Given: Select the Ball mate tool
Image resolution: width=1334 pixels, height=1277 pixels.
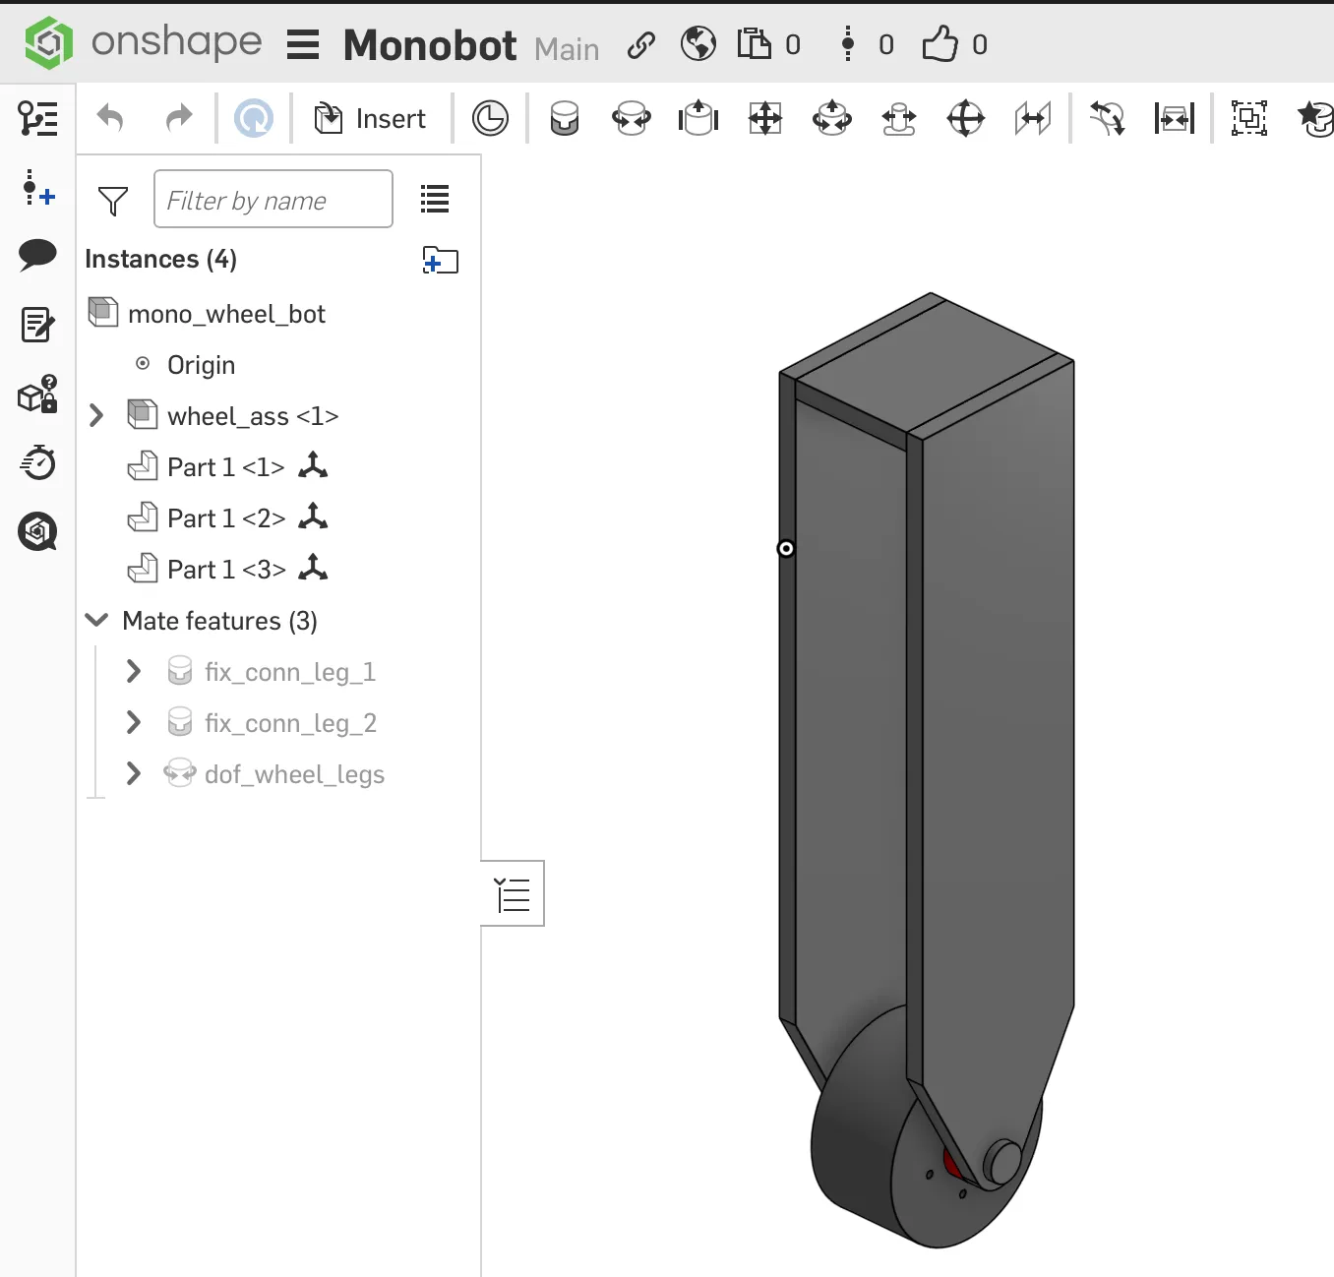Looking at the screenshot, I should tap(966, 119).
